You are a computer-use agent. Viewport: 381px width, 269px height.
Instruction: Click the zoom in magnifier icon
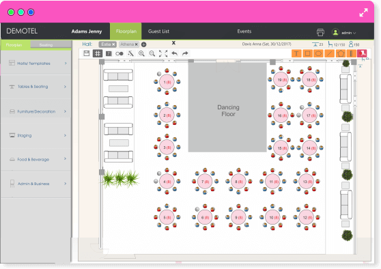pyautogui.click(x=141, y=53)
